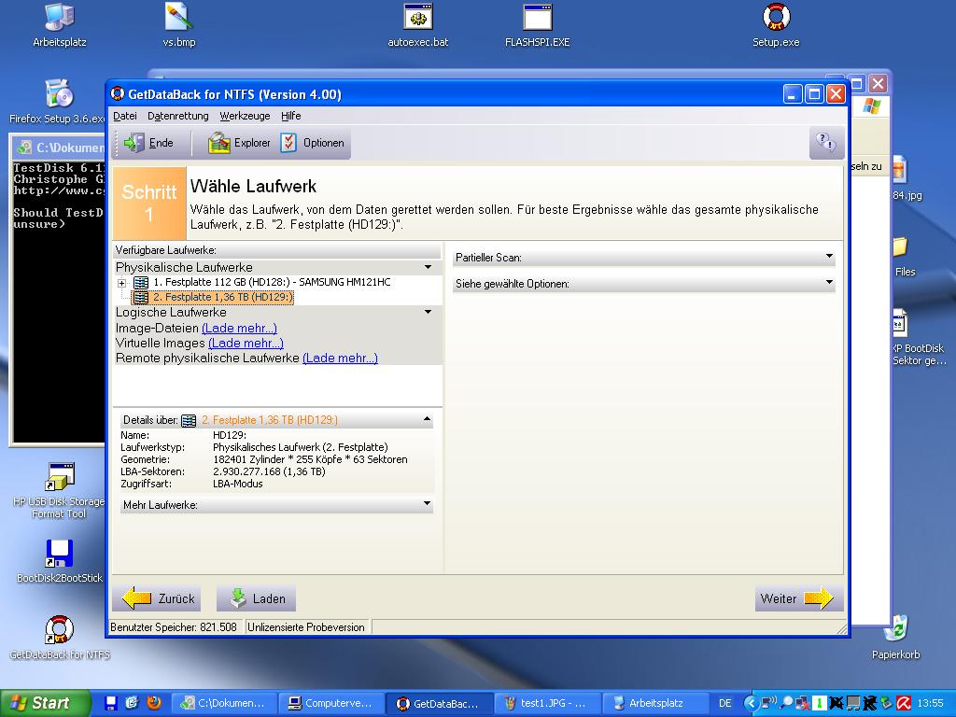This screenshot has height=717, width=956.
Task: Click the GetDataBack title bar app icon
Action: coord(117,94)
